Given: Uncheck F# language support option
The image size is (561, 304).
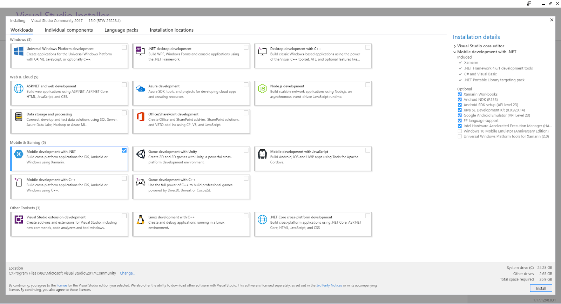Looking at the screenshot, I should pyautogui.click(x=460, y=121).
